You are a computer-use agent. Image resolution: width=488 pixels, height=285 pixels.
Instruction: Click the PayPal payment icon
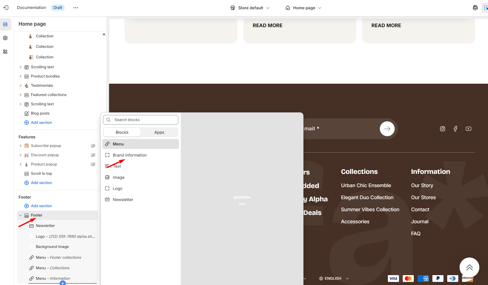438,279
